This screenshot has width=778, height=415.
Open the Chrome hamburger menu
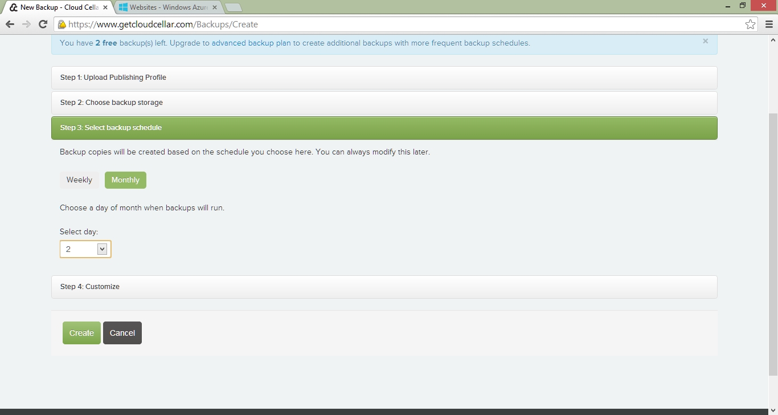pos(769,24)
